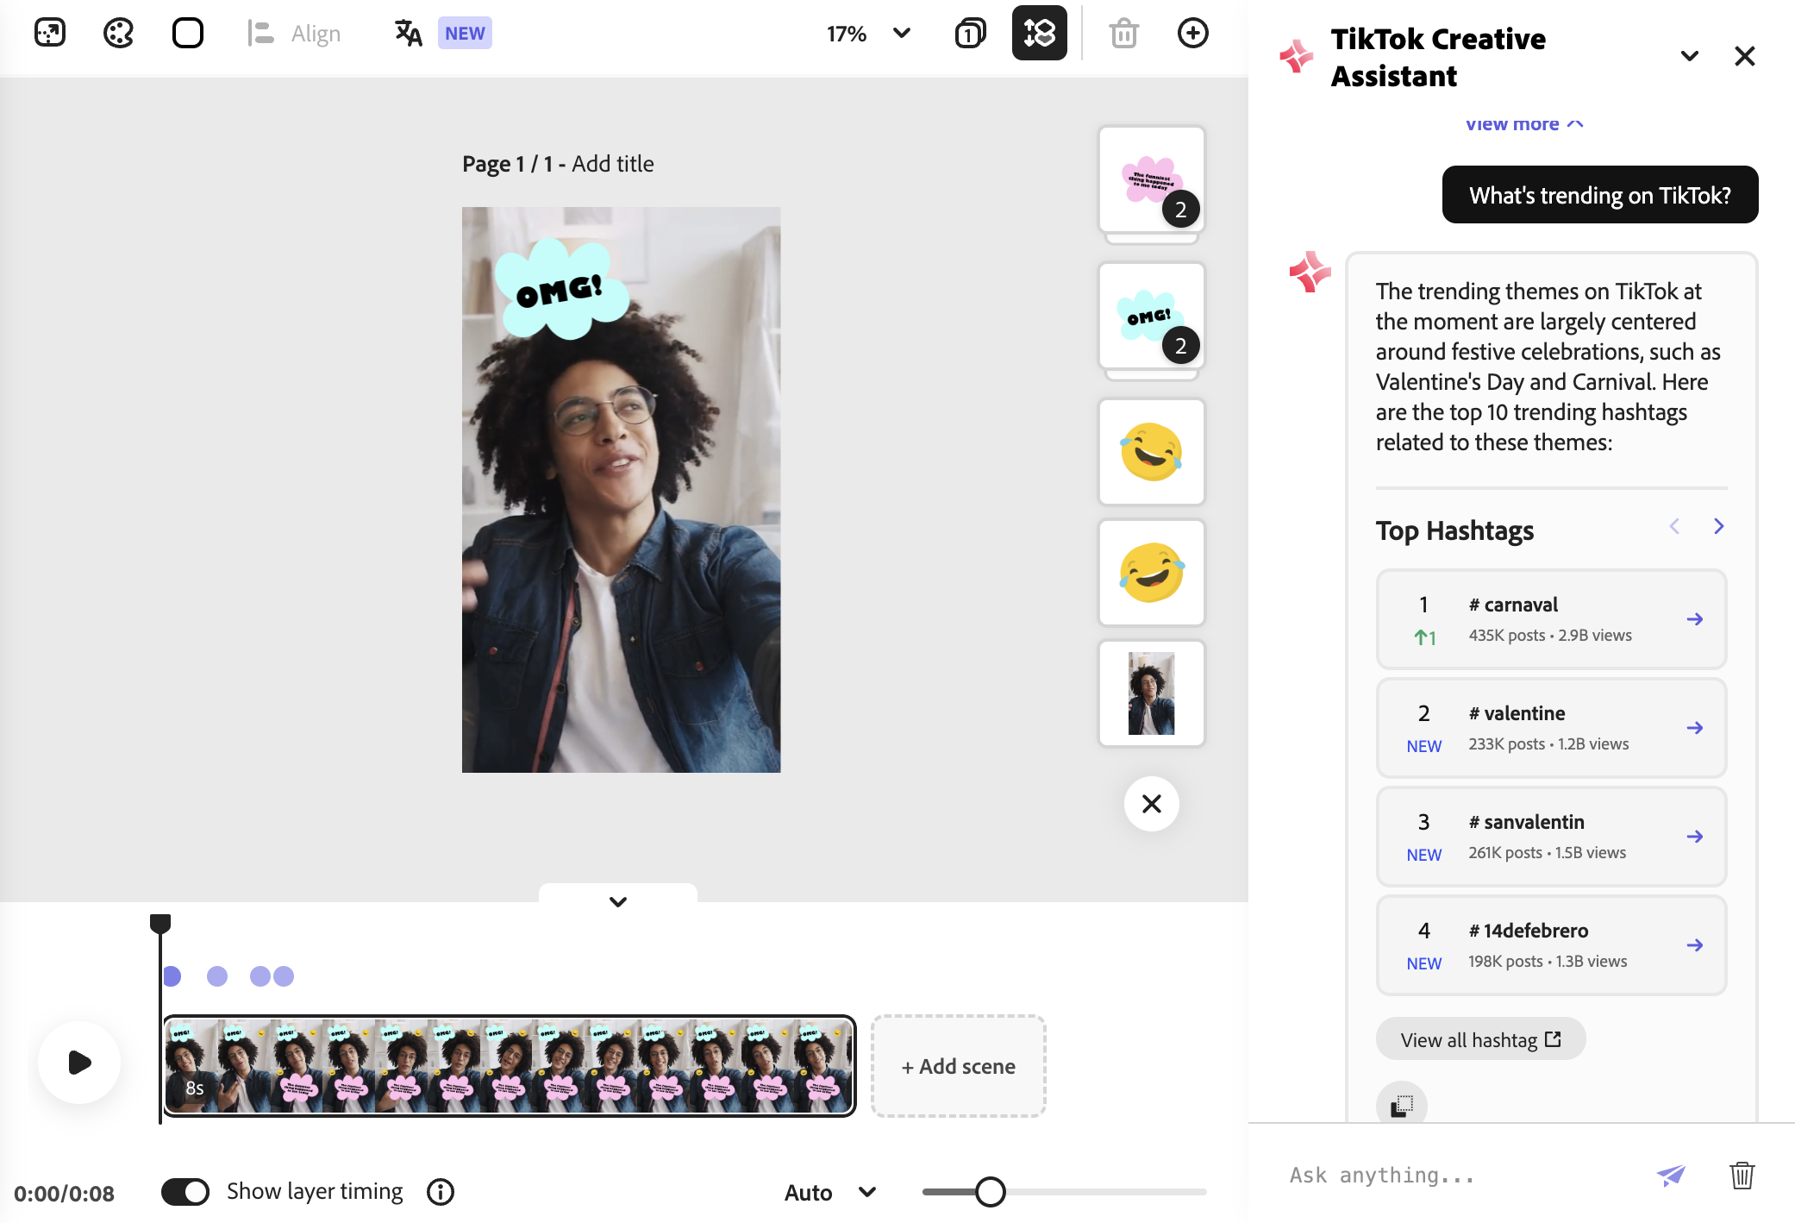
Task: Click the copy response icon below the hashtags
Action: pyautogui.click(x=1402, y=1105)
